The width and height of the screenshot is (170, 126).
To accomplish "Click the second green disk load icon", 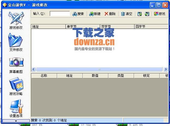I will pyautogui.click(x=147, y=14).
